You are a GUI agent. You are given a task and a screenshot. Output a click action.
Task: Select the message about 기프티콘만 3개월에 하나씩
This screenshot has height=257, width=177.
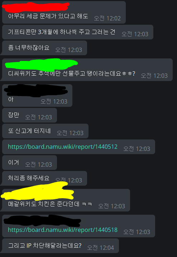coord(62,32)
